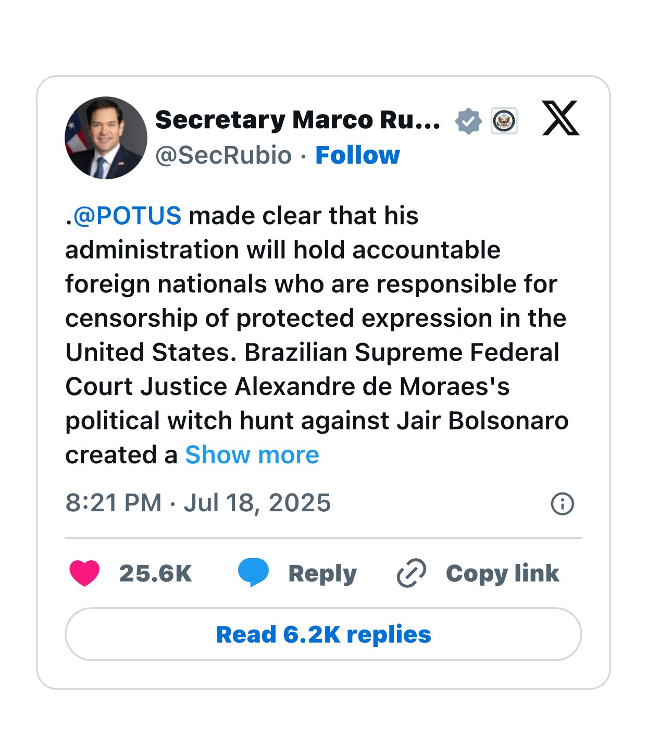
Task: Click the blue verified checkmark badge
Action: [x=468, y=121]
